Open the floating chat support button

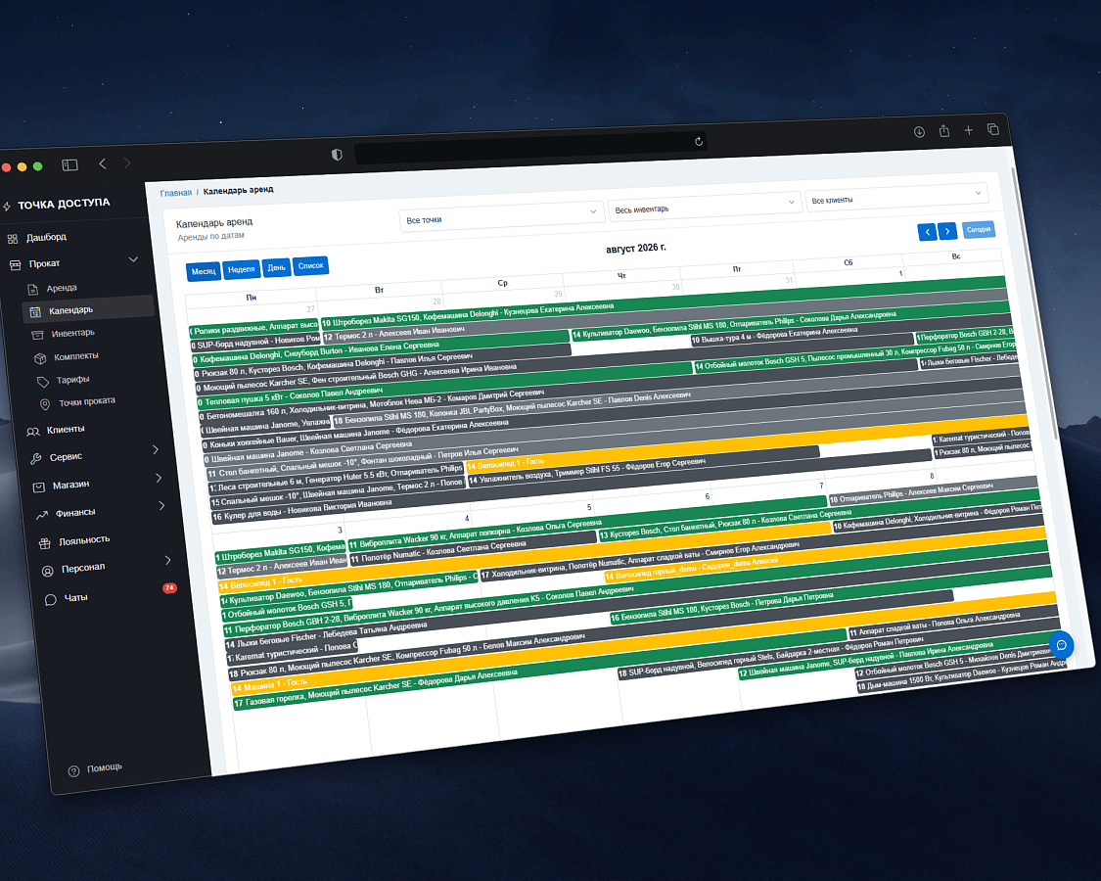1061,645
